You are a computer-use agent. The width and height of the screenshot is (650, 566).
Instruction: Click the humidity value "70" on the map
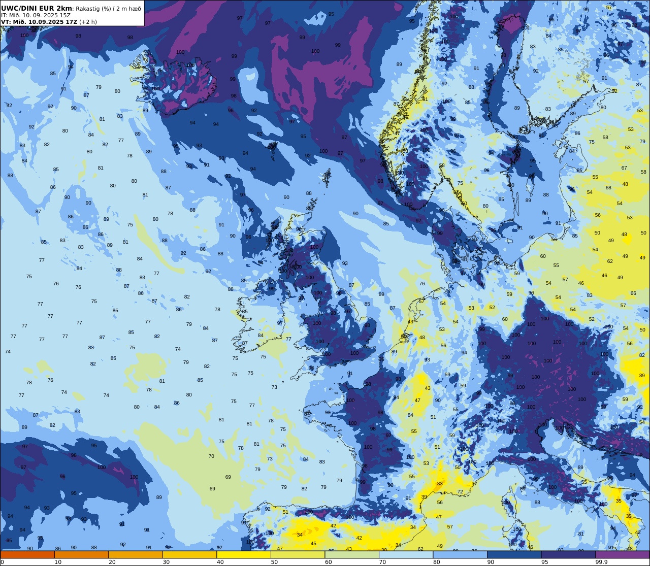(211, 456)
